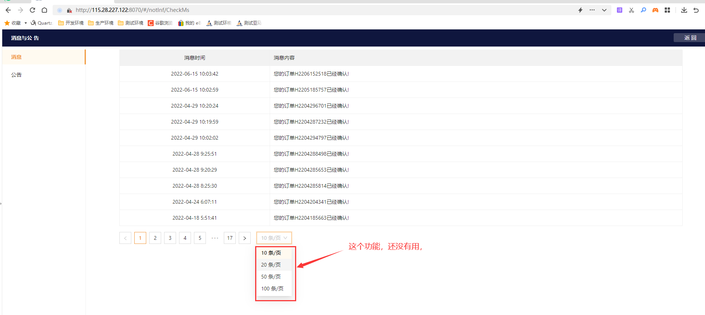Open the Quartz bookmark
Screen dimensions: 705x315
(42, 23)
